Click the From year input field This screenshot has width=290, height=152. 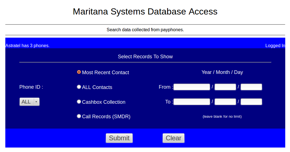pyautogui.click(x=192, y=87)
